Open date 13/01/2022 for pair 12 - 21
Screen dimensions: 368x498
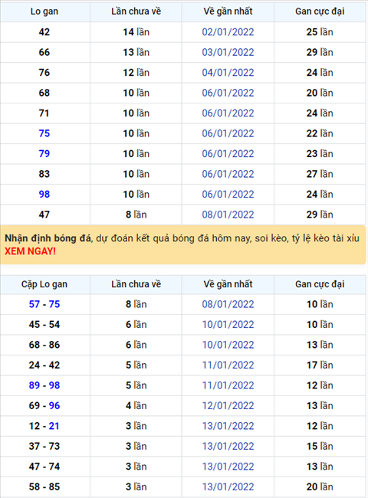click(228, 426)
